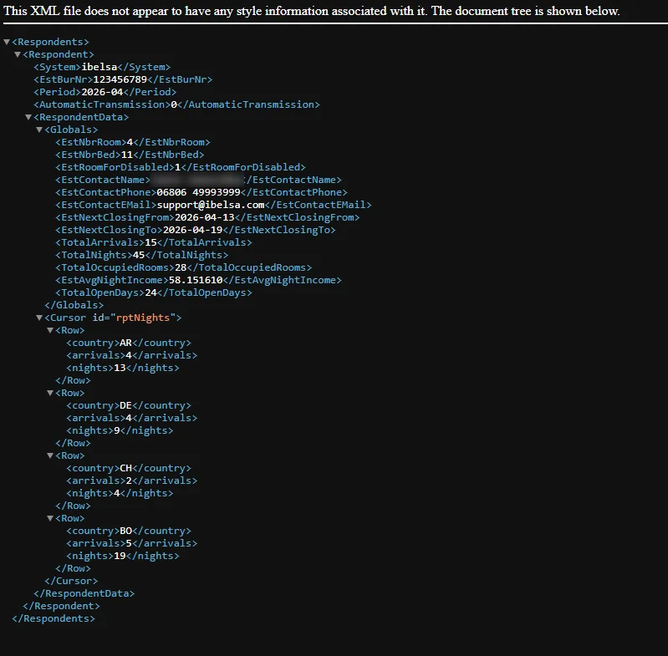Click the arrivals value 2
Viewport: 668px width, 656px height.
coord(129,481)
